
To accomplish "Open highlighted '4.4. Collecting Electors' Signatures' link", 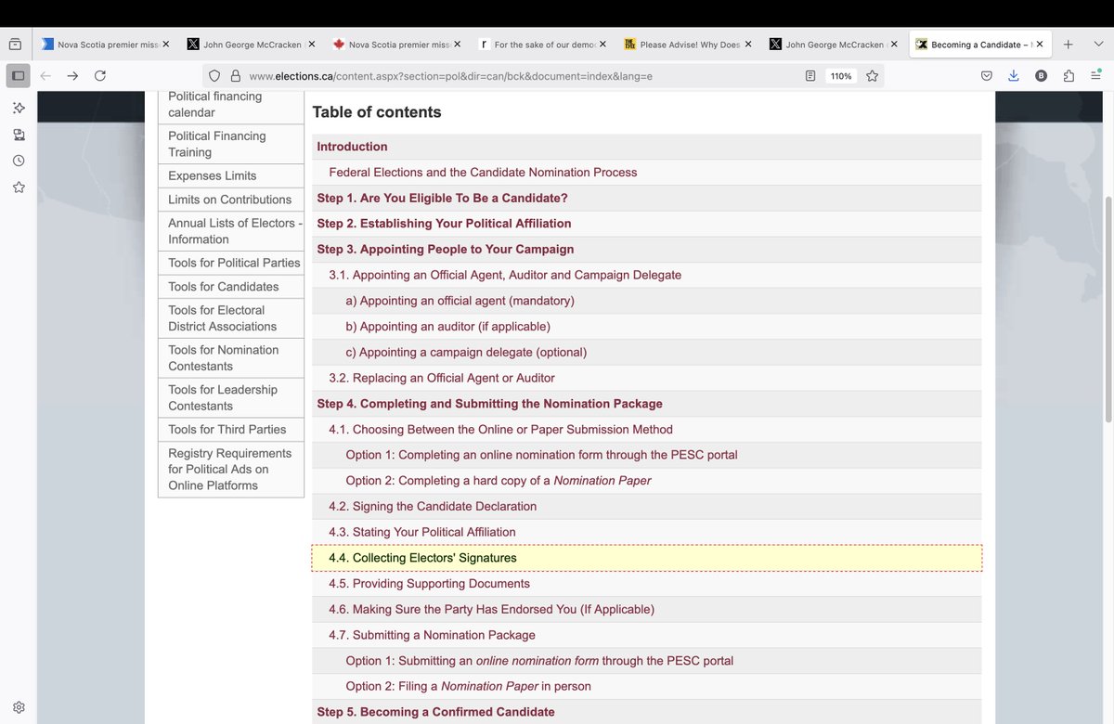I will [x=422, y=558].
